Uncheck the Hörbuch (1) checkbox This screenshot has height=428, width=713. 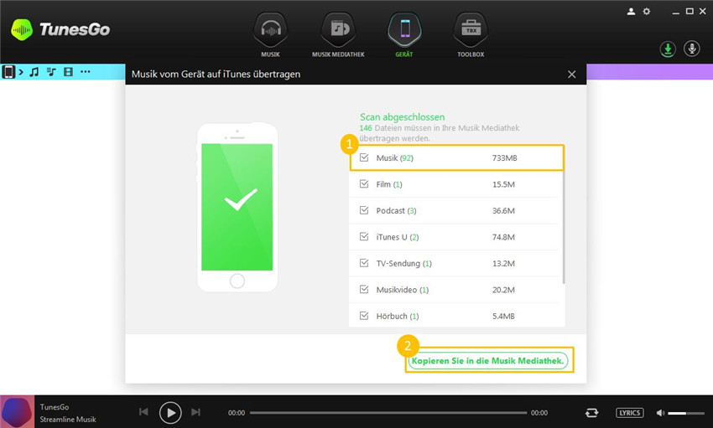click(x=364, y=316)
